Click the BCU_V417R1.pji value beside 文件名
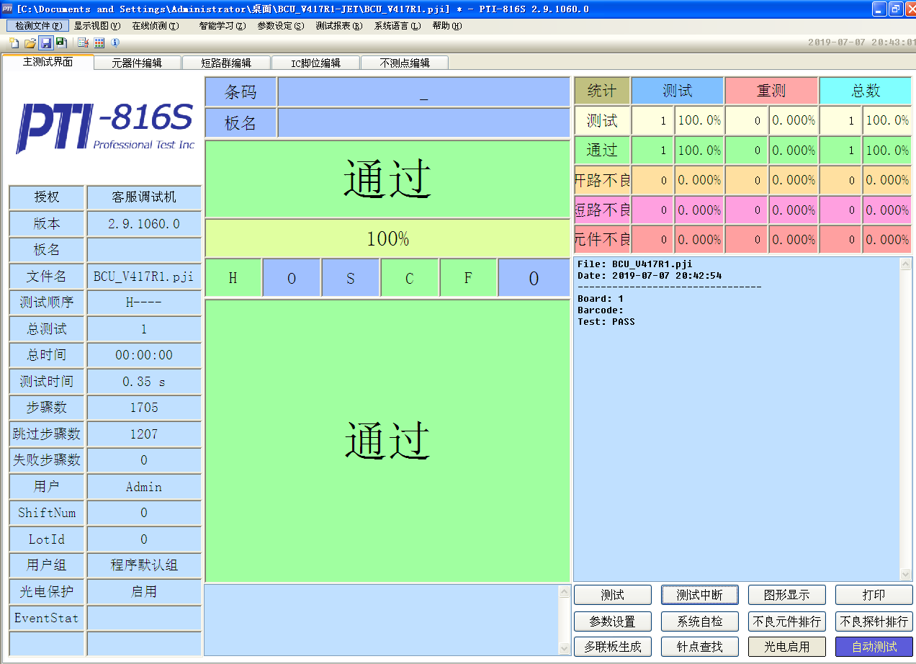The height and width of the screenshot is (664, 916). pos(144,276)
